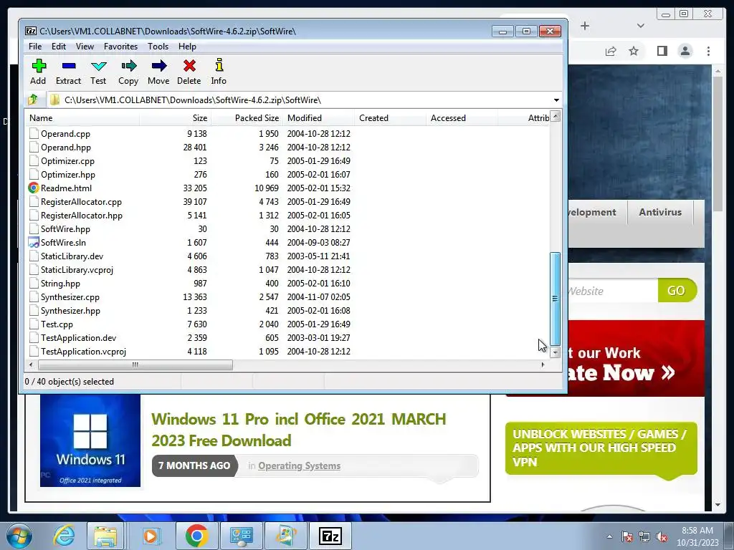
Task: Click the green GO search button
Action: (x=677, y=291)
